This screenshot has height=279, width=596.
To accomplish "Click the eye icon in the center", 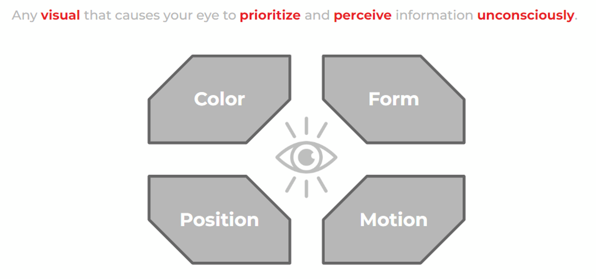I will [306, 158].
